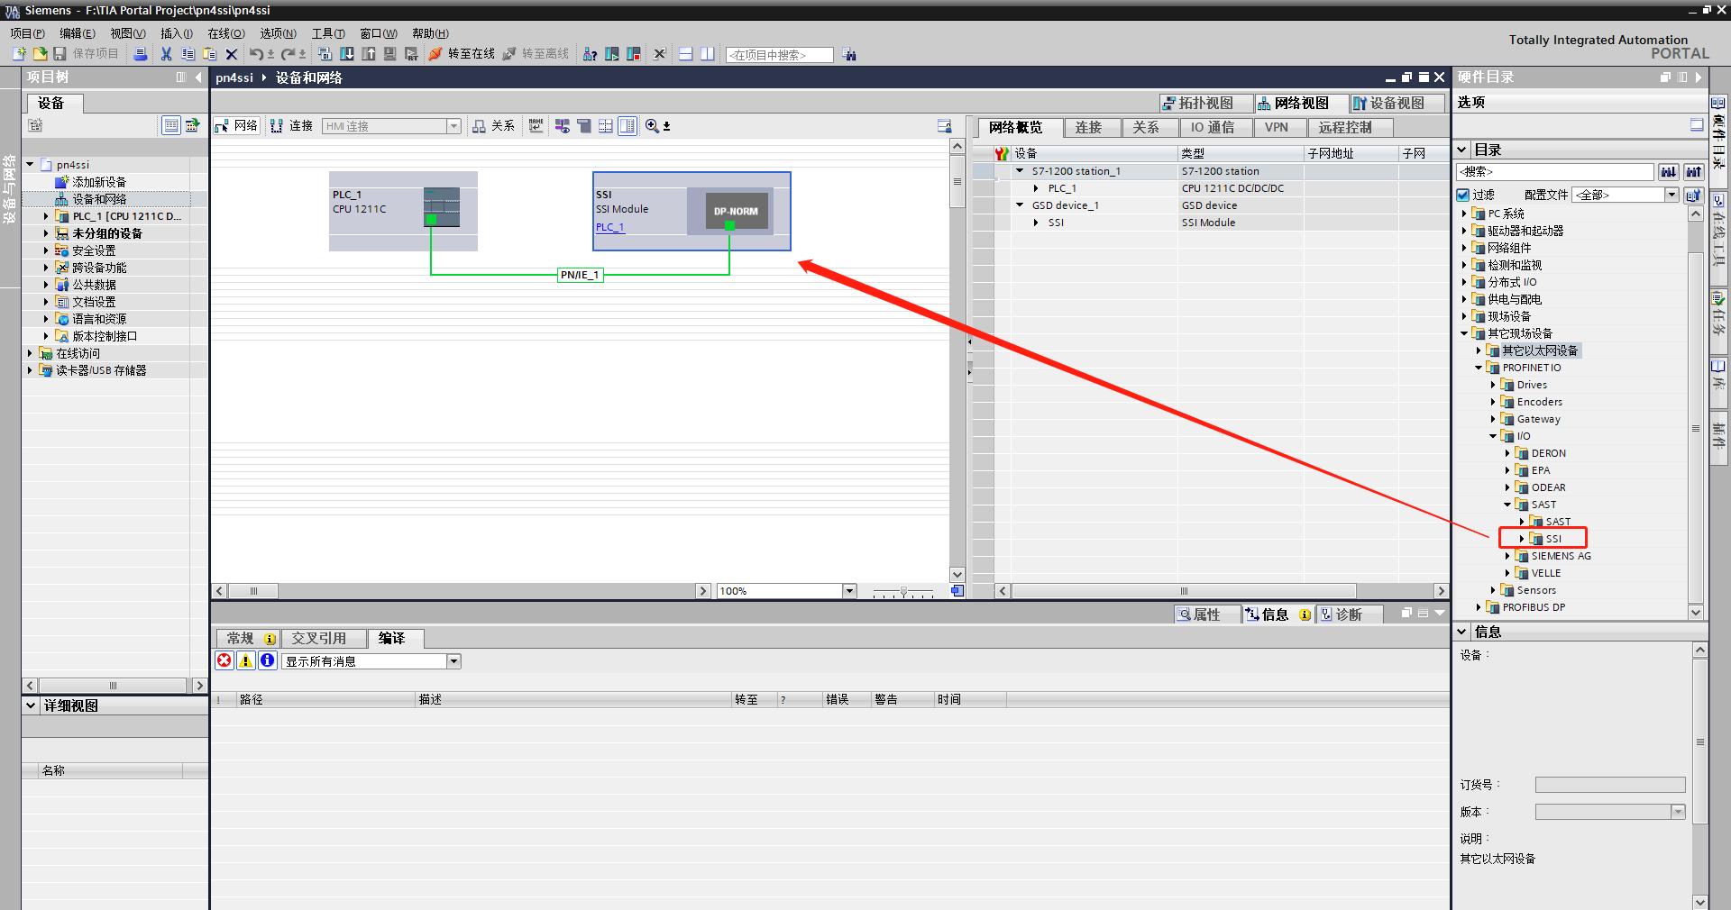Click the catalog search downward icon
1731x910 pixels.
coord(1669,171)
